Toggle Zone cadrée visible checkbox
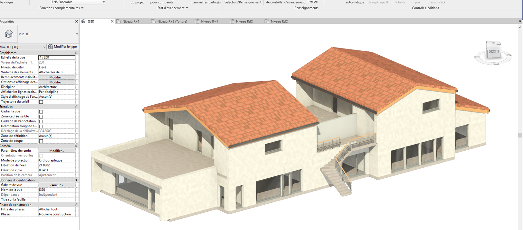 point(41,117)
